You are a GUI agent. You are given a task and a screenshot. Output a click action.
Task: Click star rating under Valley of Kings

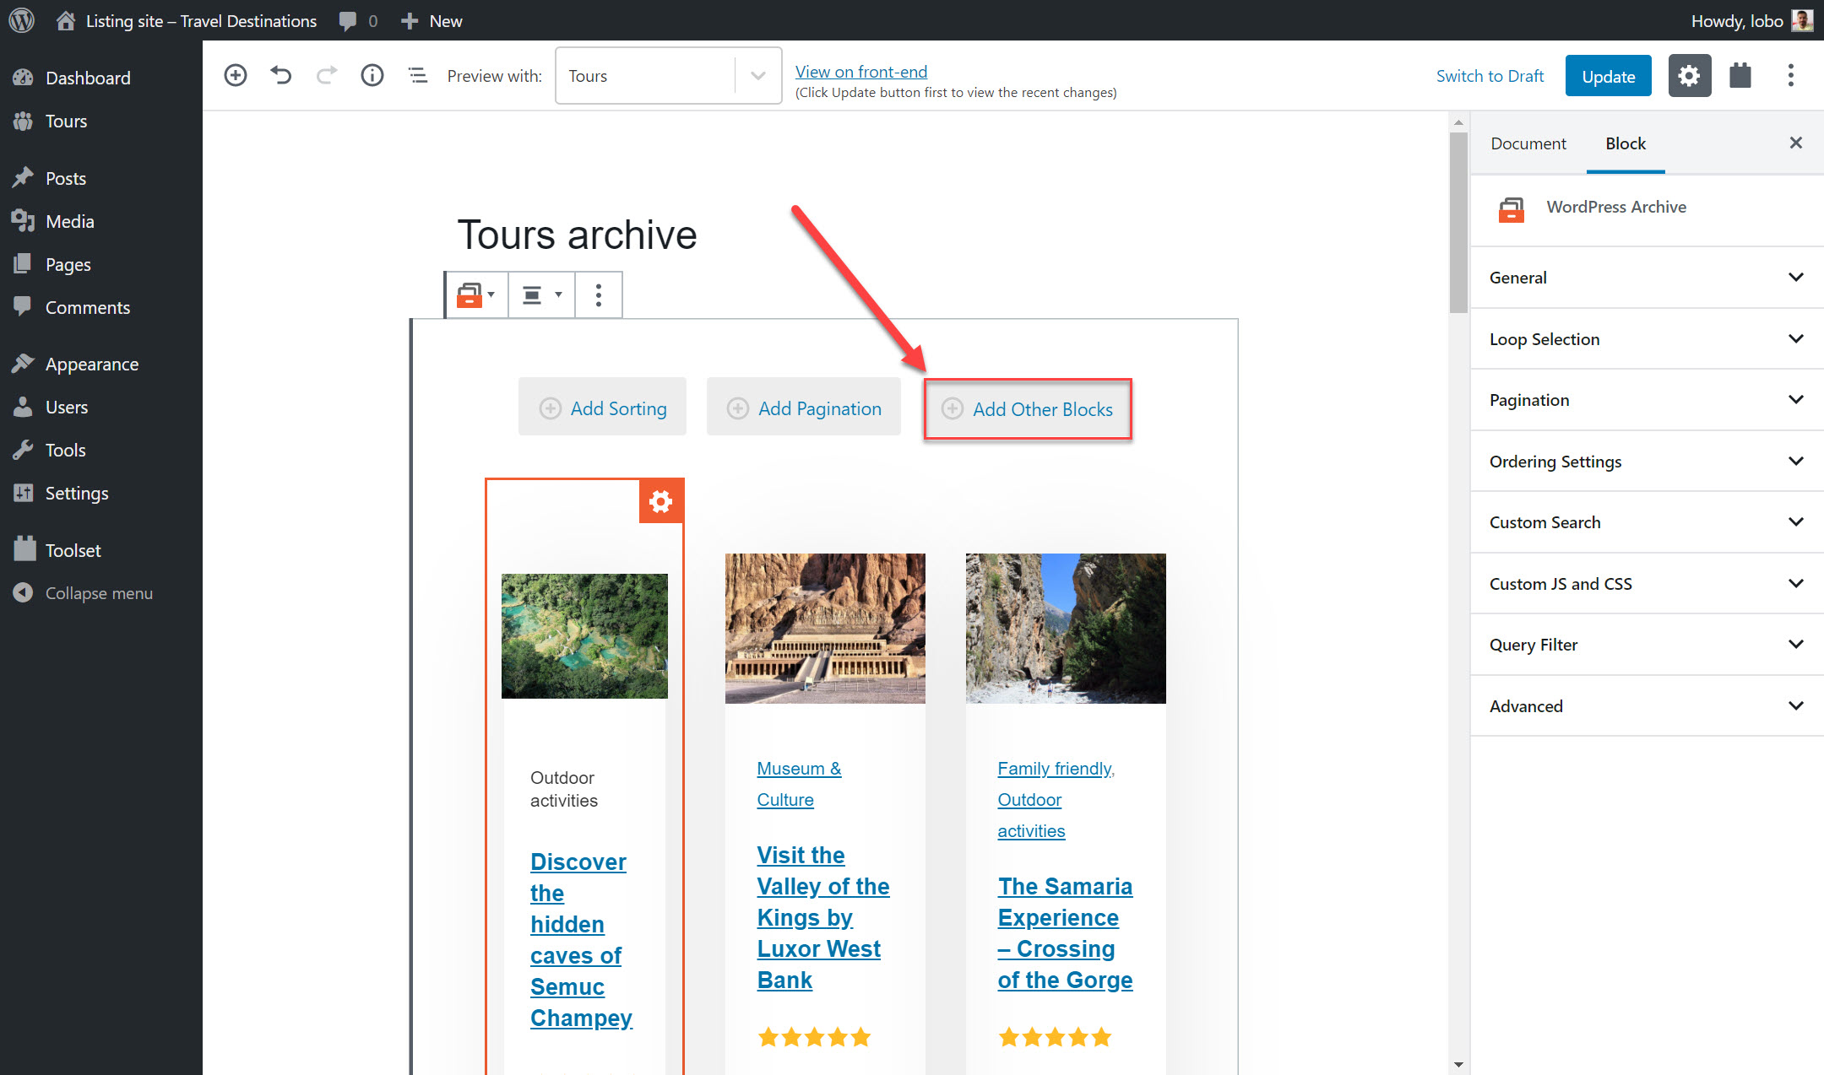(x=814, y=1037)
